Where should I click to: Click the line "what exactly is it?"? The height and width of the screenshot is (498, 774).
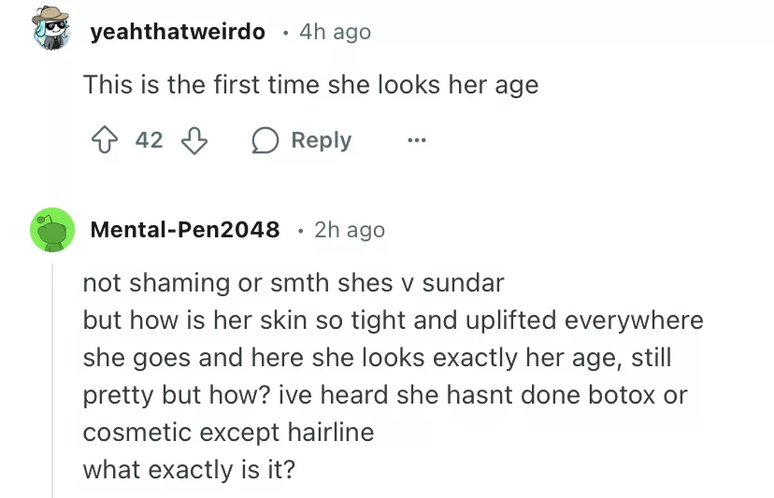click(x=189, y=469)
